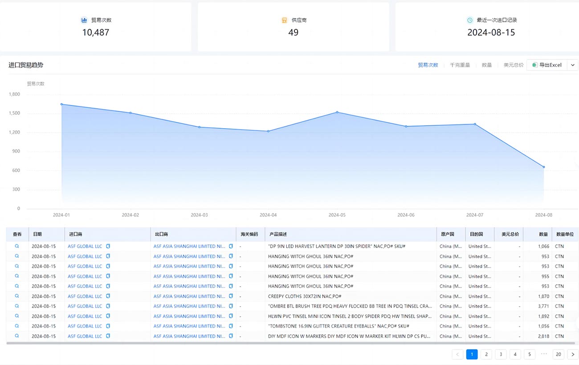Copy exporter name in CREEPY CLOTHS row
Viewport: 579px width, 365px height.
click(231, 296)
